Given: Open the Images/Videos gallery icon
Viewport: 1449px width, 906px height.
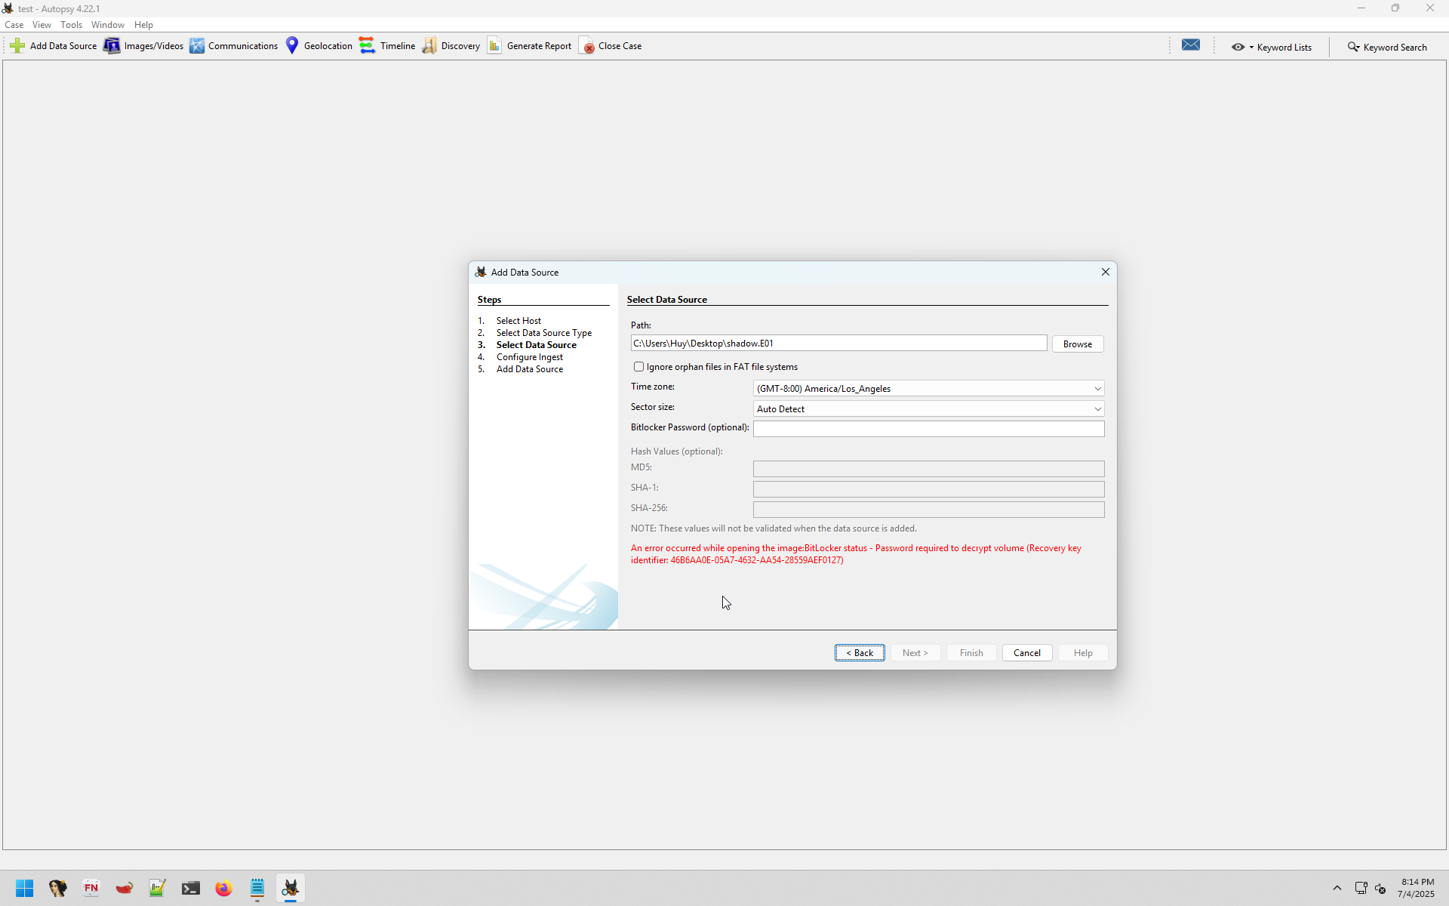Looking at the screenshot, I should pyautogui.click(x=112, y=46).
